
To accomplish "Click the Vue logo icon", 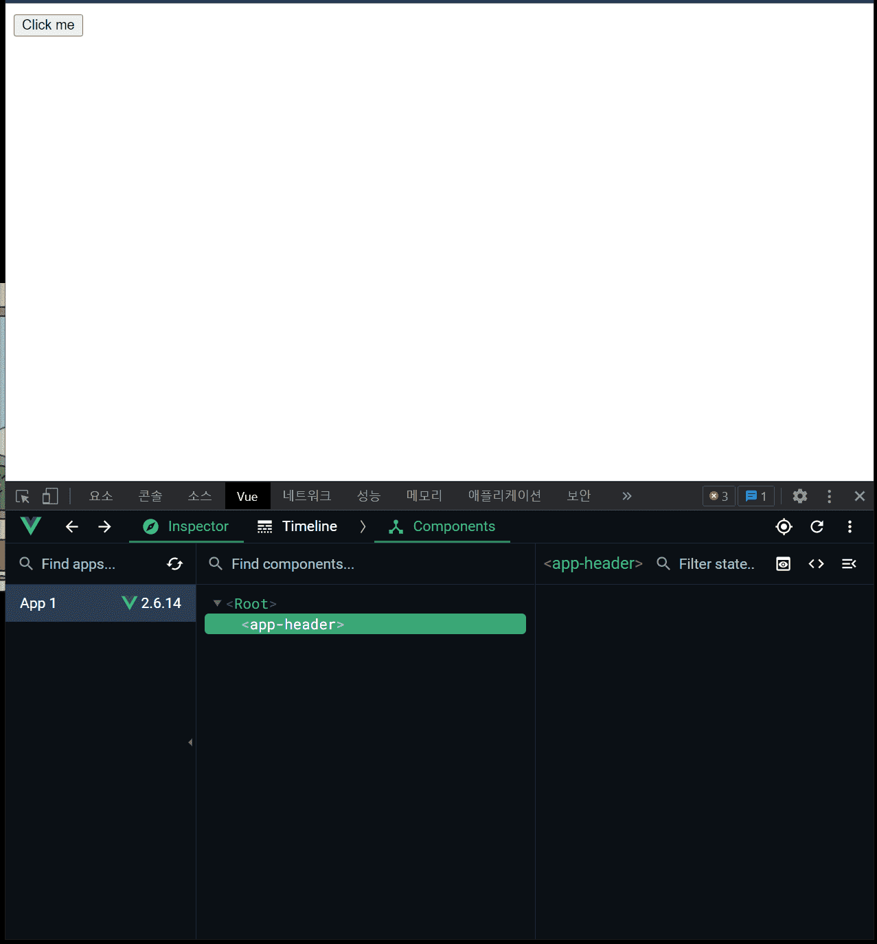I will (31, 526).
